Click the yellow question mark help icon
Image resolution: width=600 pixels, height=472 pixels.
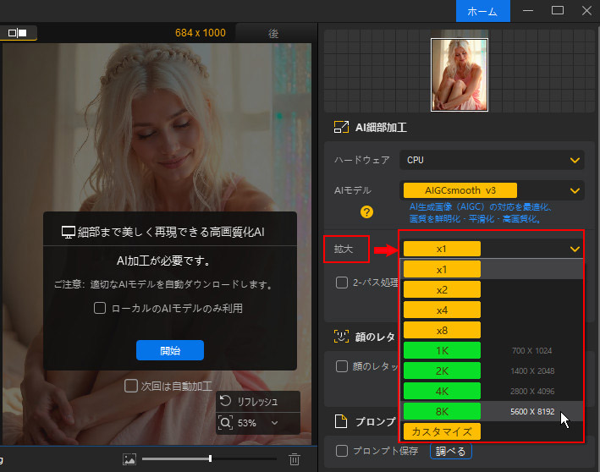(x=366, y=212)
